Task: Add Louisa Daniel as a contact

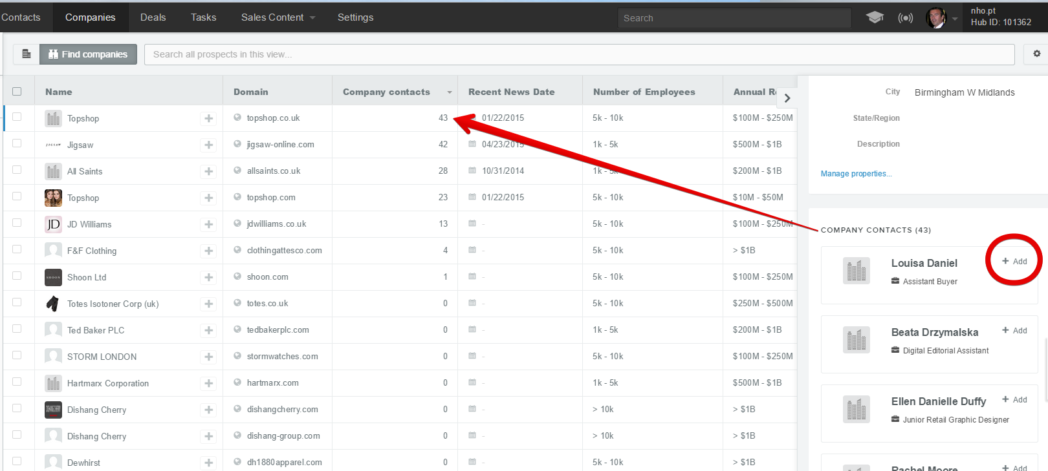Action: click(x=1014, y=261)
